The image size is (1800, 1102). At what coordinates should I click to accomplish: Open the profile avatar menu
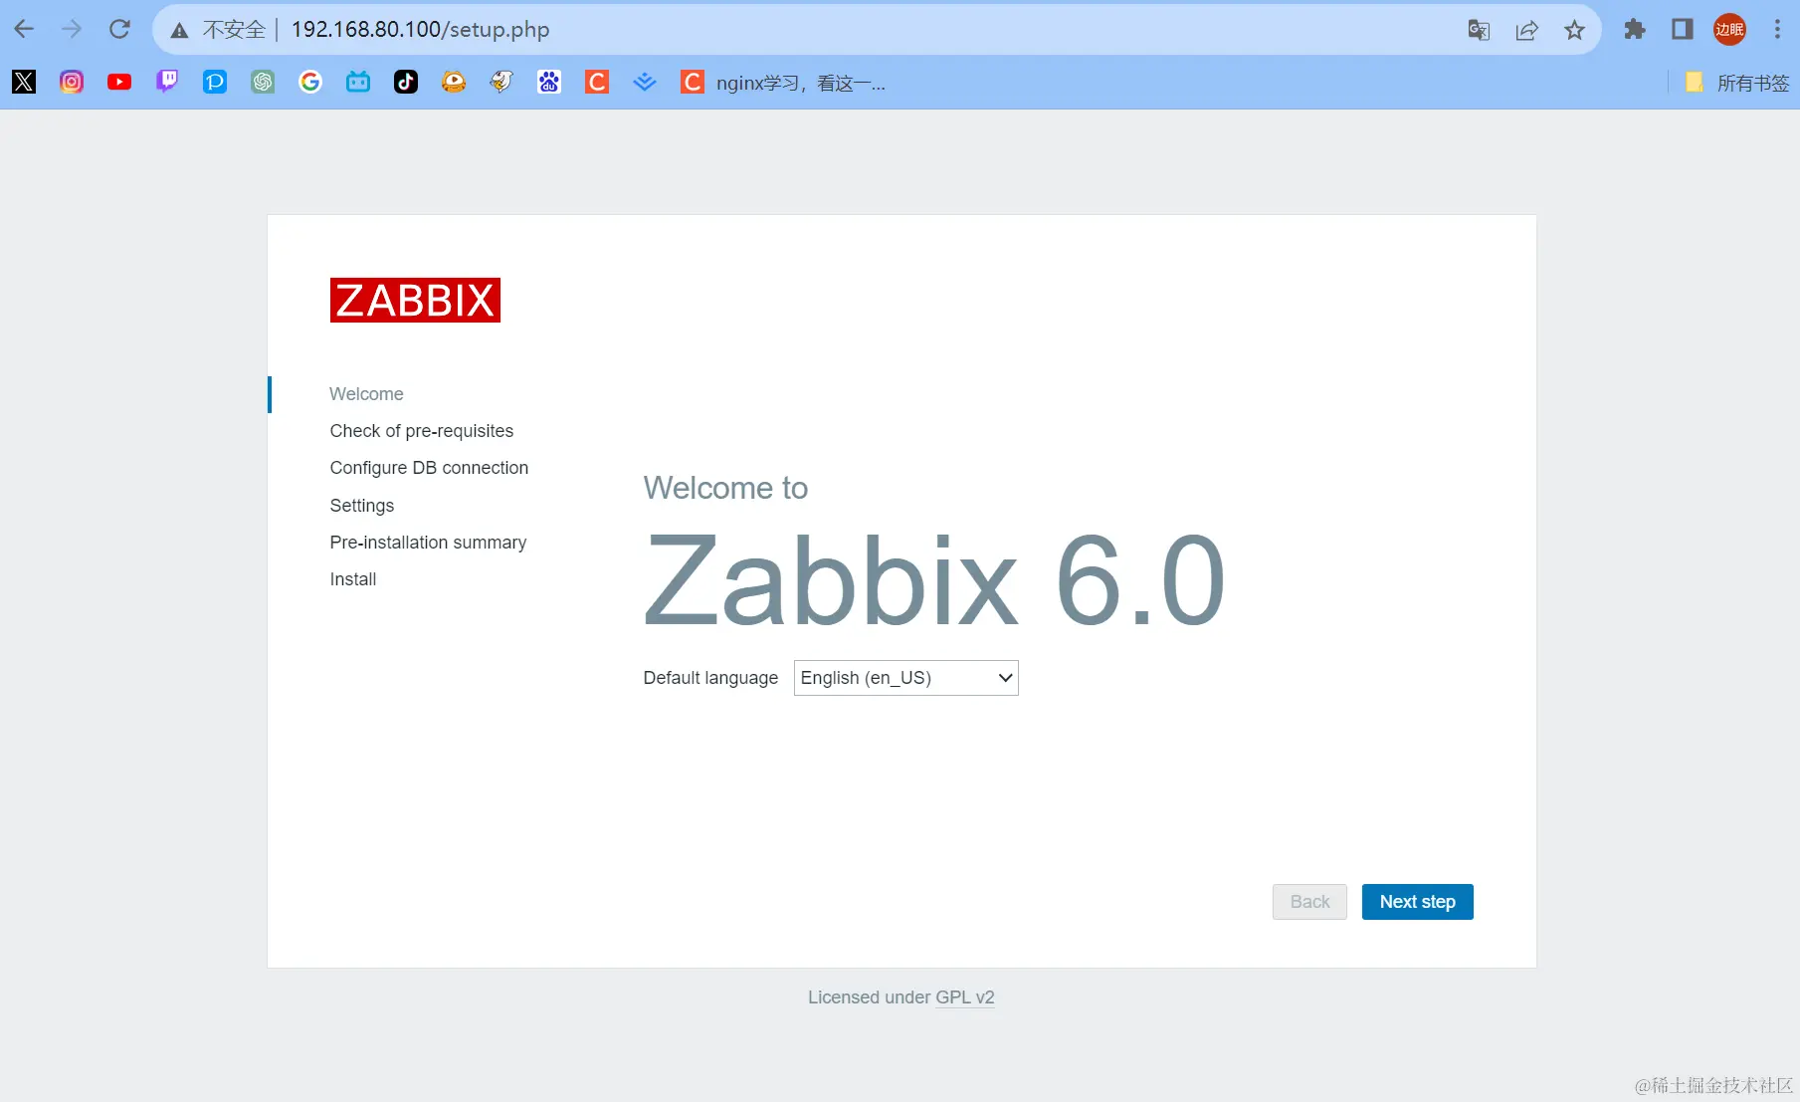pos(1729,30)
